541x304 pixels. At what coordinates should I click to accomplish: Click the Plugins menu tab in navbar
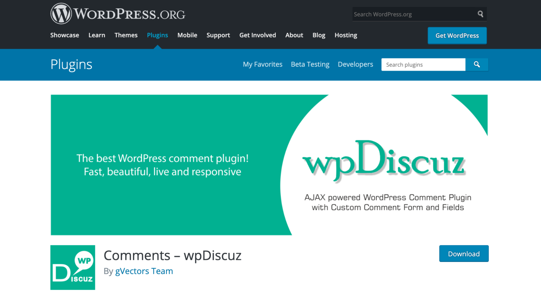click(157, 35)
